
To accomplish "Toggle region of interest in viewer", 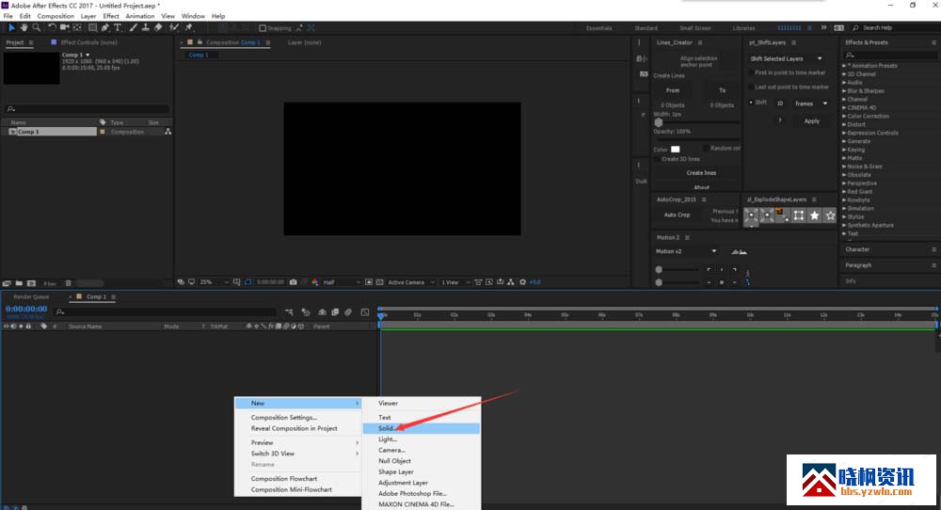I will coord(369,282).
